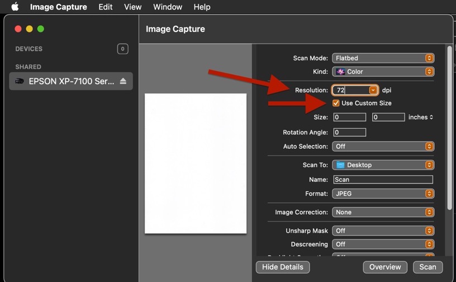Open the Edit menu

coord(105,7)
